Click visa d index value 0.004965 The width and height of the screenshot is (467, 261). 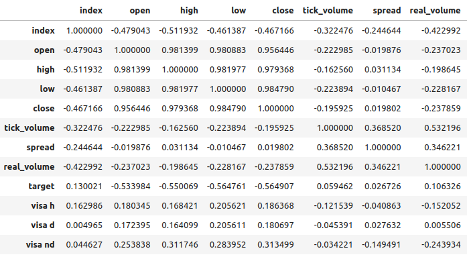click(x=84, y=225)
